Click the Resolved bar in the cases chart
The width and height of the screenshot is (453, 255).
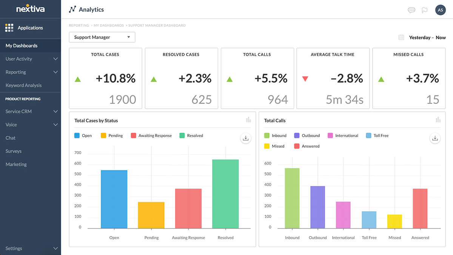[x=225, y=193]
